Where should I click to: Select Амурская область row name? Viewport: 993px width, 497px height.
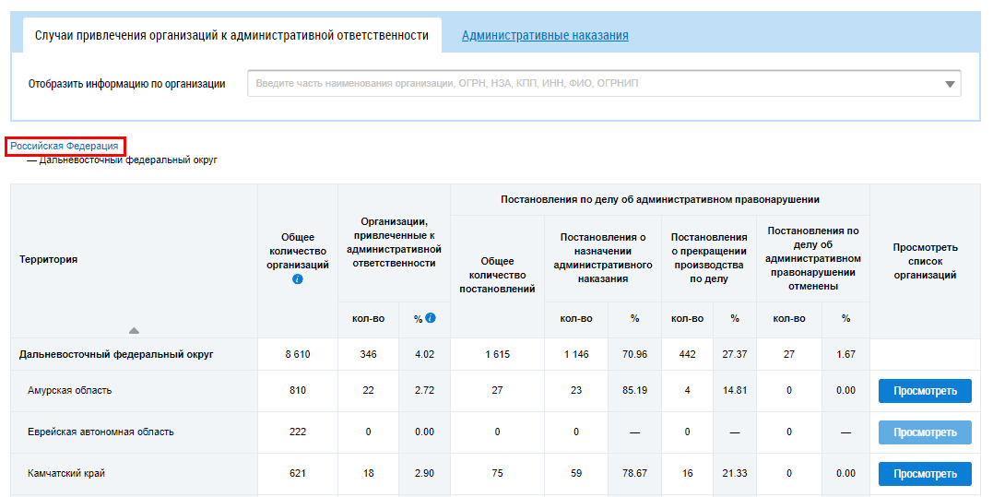click(70, 391)
